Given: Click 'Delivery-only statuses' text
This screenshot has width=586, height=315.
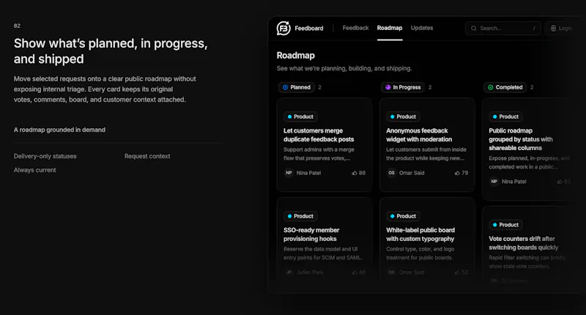Looking at the screenshot, I should 45,156.
